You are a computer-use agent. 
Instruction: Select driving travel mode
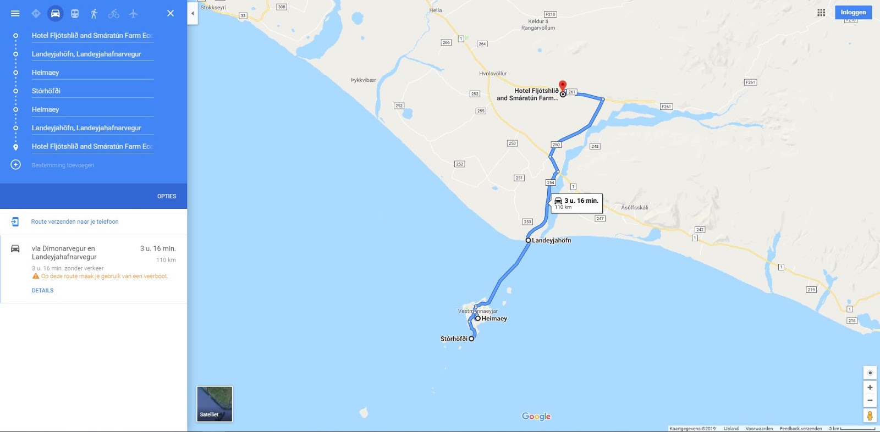point(56,13)
